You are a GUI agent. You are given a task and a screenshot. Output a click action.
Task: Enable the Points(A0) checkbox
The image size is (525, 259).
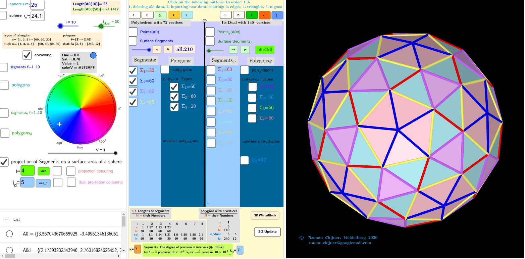pos(133,32)
